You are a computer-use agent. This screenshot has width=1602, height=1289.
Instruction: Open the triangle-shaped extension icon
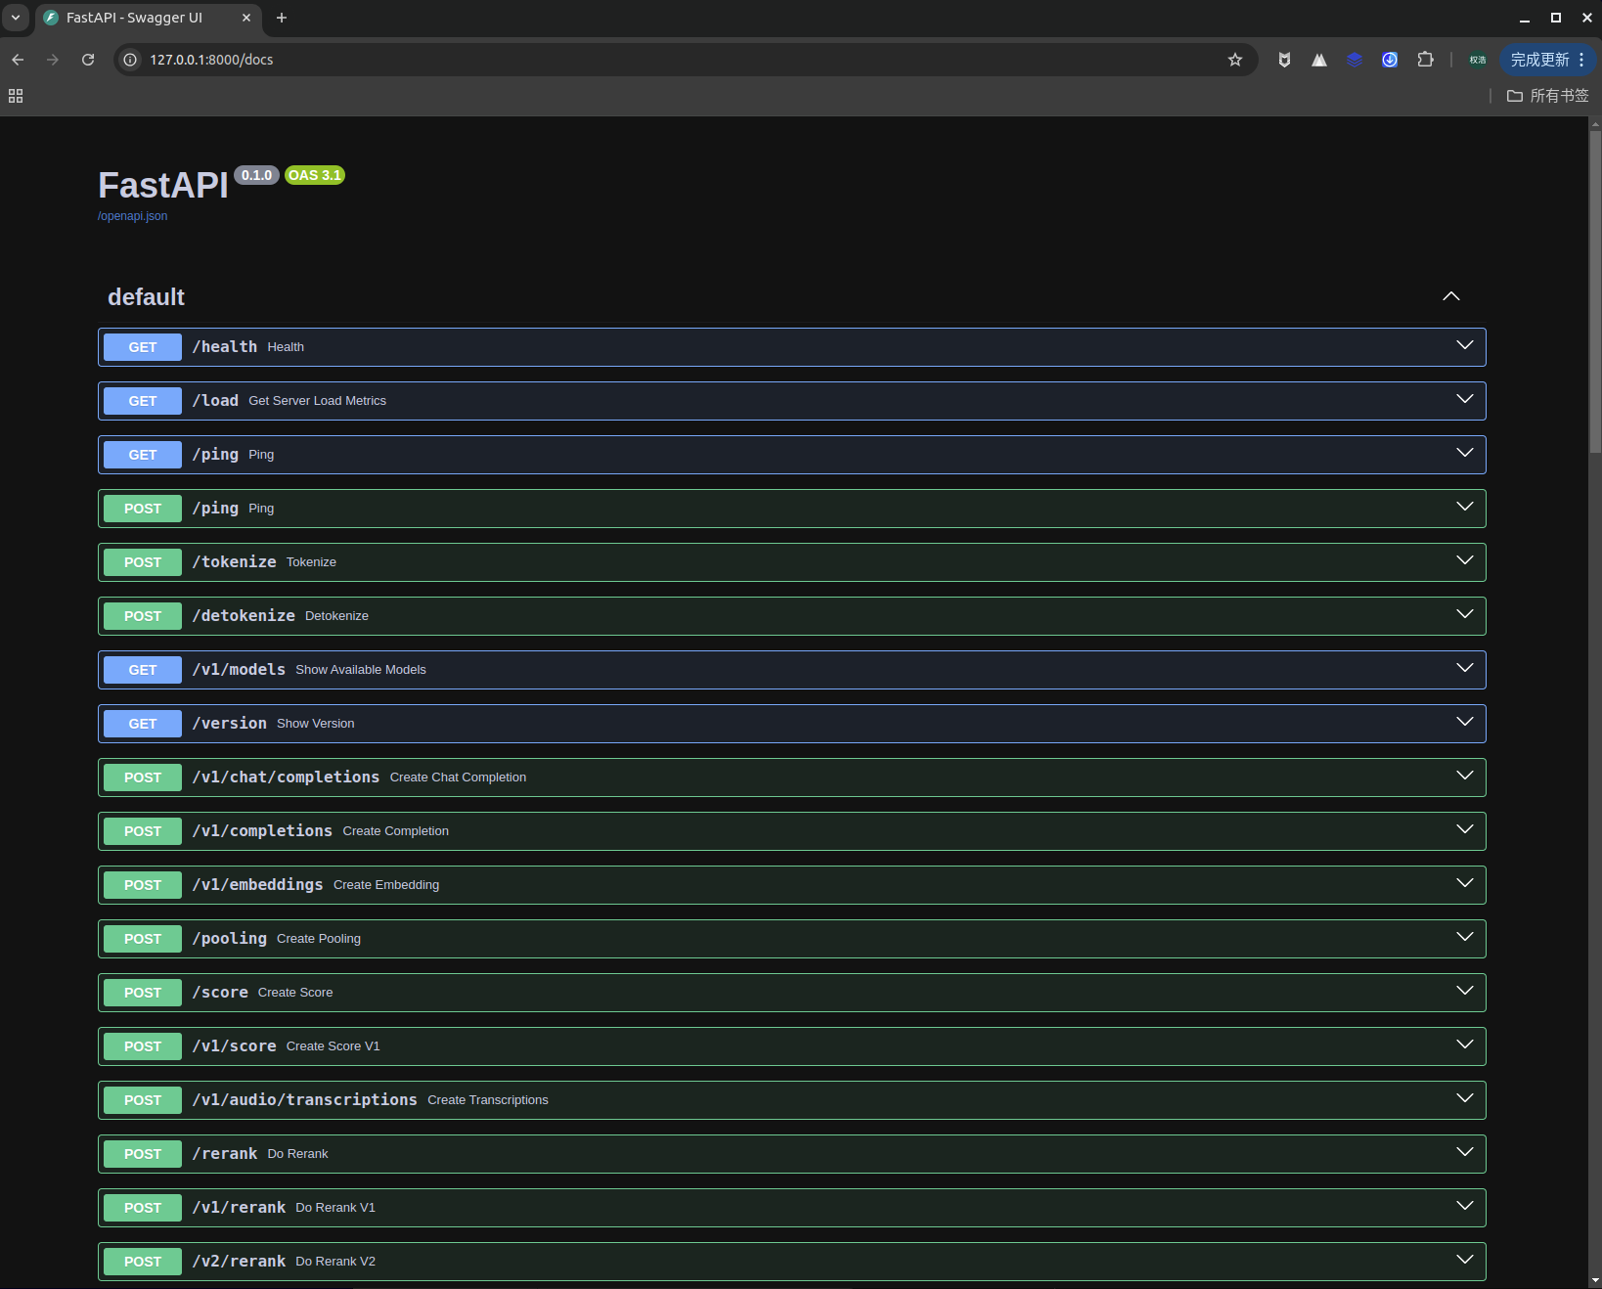[x=1319, y=60]
